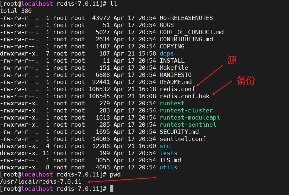The image size is (289, 195).
Task: Click the runtest-sentinel script name
Action: pyautogui.click(x=188, y=125)
